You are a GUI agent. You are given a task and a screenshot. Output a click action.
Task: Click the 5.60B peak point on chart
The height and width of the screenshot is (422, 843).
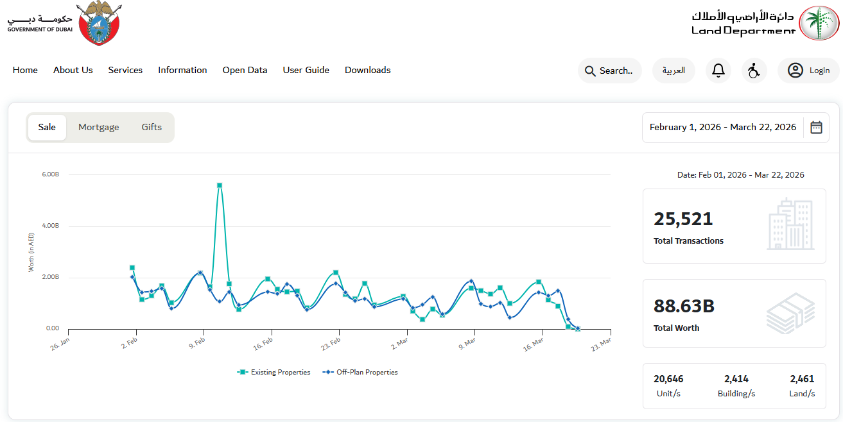tap(220, 185)
